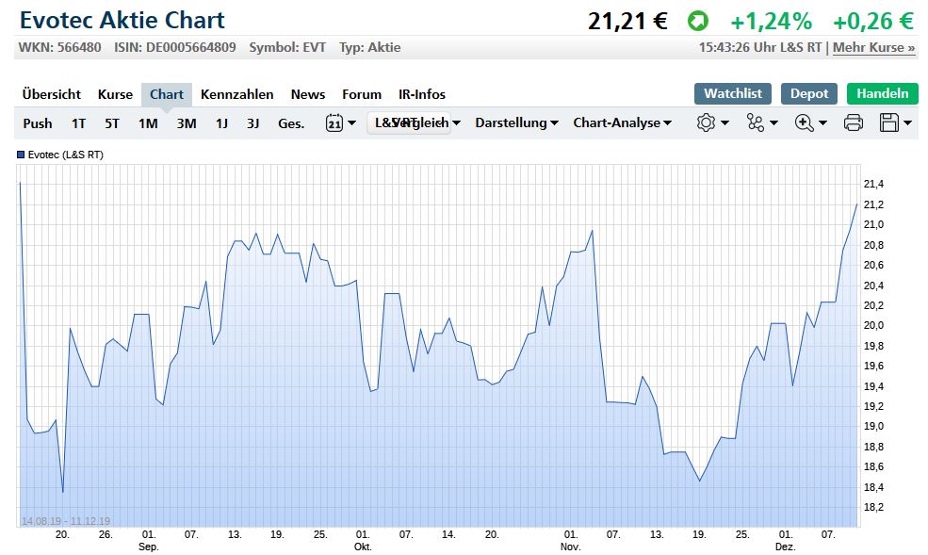Click the green price trend arrow icon
The image size is (928, 555).
pos(698,22)
